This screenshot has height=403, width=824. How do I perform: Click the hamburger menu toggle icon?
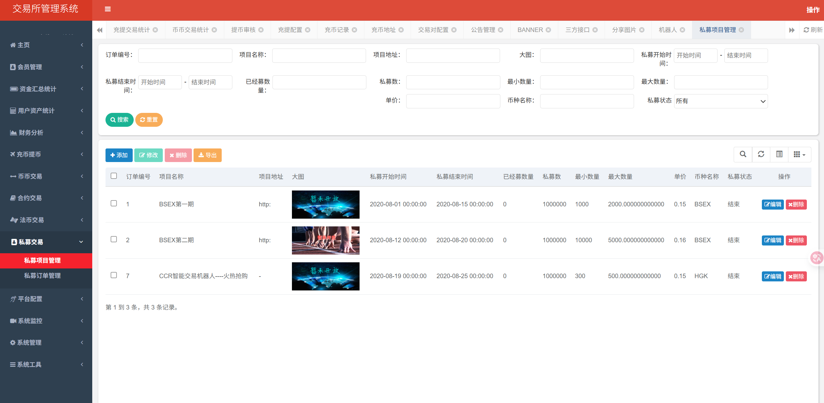[108, 9]
